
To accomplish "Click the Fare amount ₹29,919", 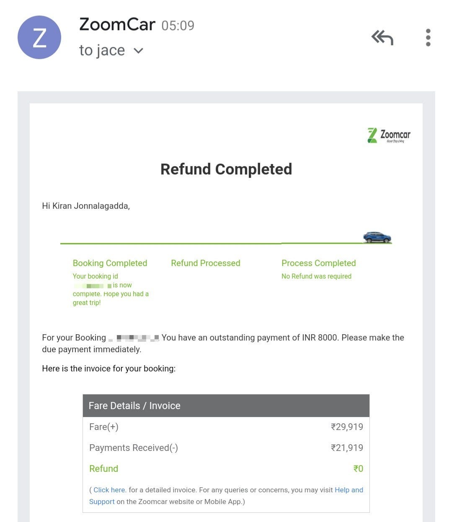I will click(x=347, y=427).
